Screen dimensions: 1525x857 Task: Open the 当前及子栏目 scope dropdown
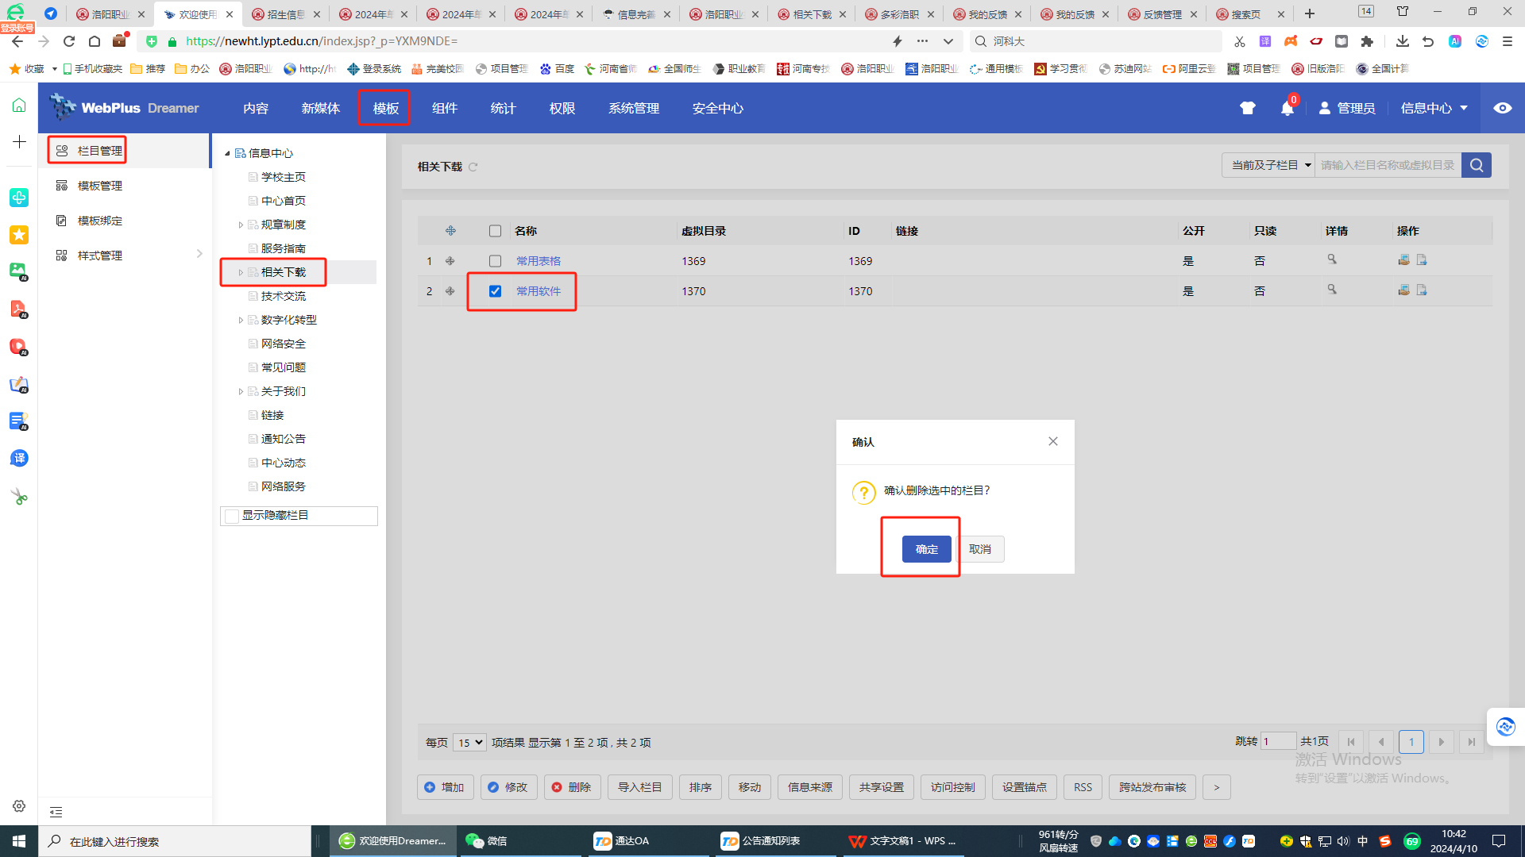(1269, 165)
